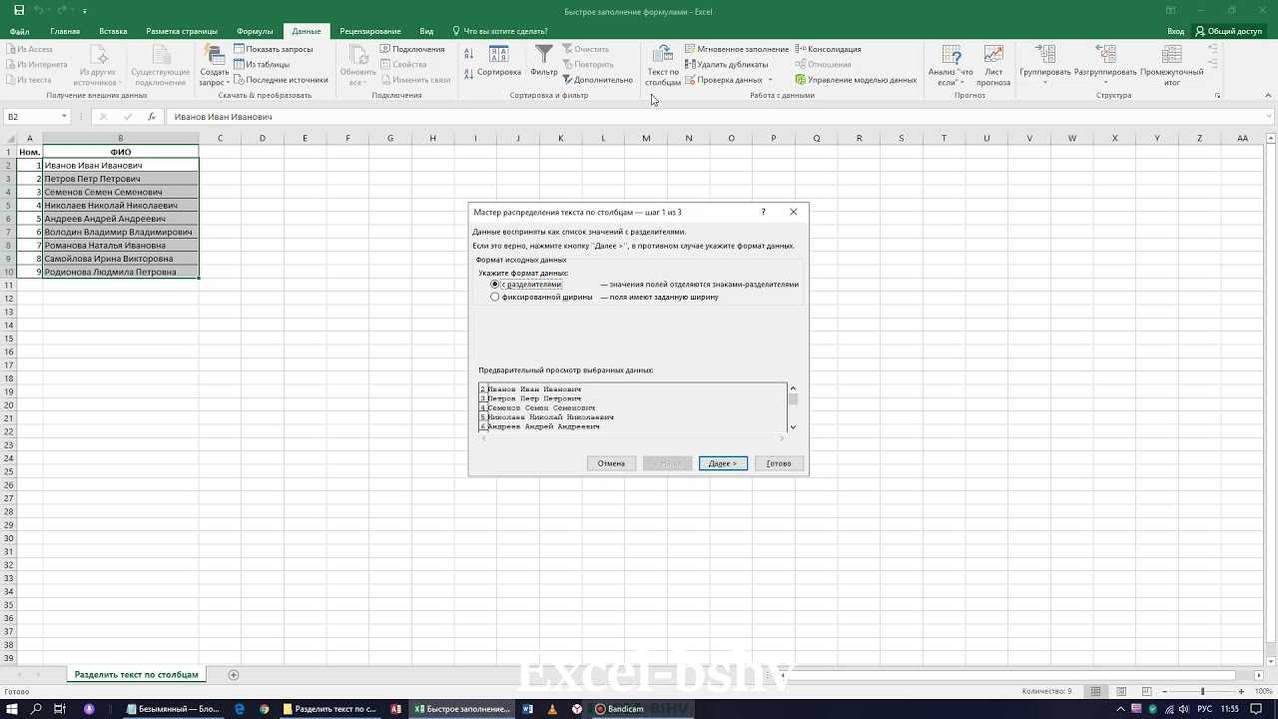The image size is (1278, 719).
Task: Expand the formula bar
Action: [1269, 117]
